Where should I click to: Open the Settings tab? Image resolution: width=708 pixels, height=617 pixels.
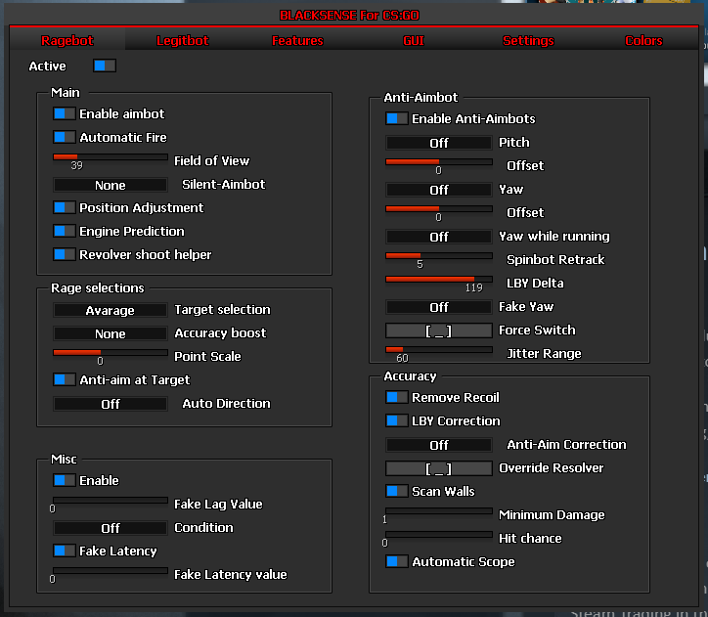(528, 41)
